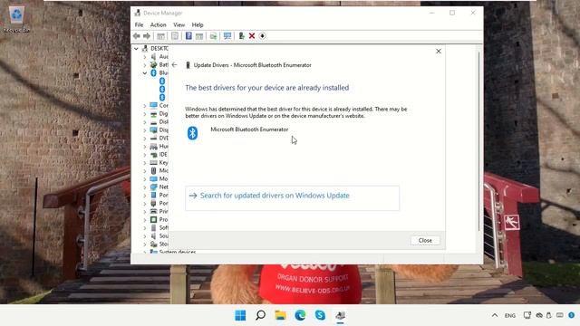The image size is (580, 326).
Task: Click the Mice category icon
Action: pos(153,170)
